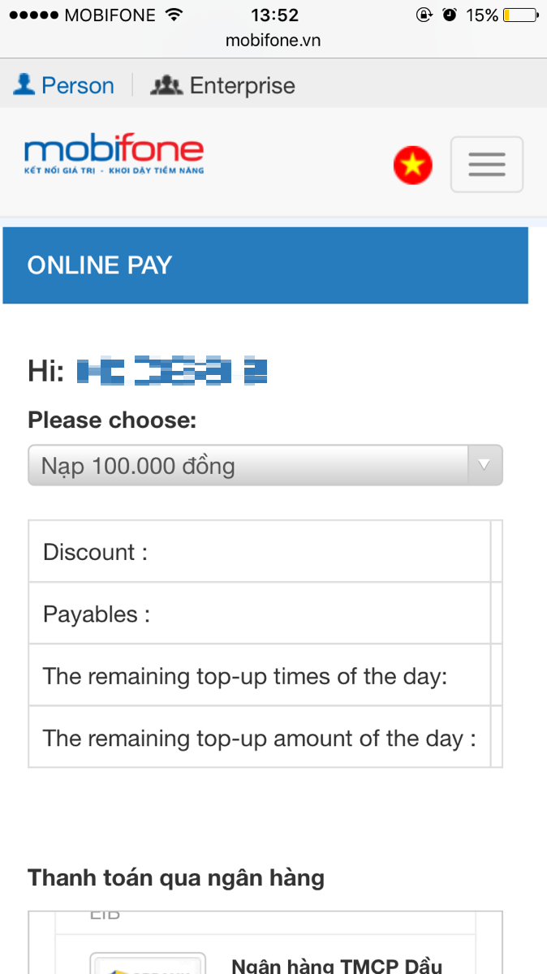Click the ONLINE PAY header banner
Viewport: 547px width, 974px height.
(x=265, y=265)
